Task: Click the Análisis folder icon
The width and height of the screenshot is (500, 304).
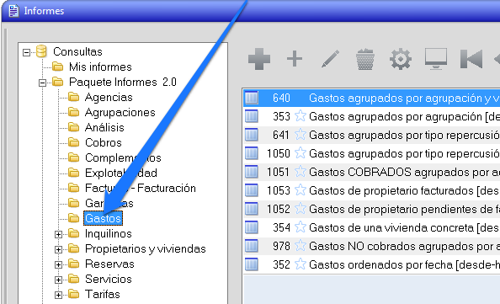Action: pyautogui.click(x=74, y=127)
